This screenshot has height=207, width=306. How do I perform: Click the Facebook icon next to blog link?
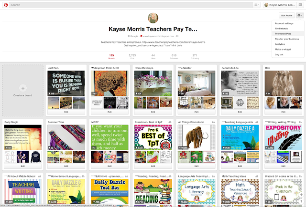pyautogui.click(x=177, y=36)
